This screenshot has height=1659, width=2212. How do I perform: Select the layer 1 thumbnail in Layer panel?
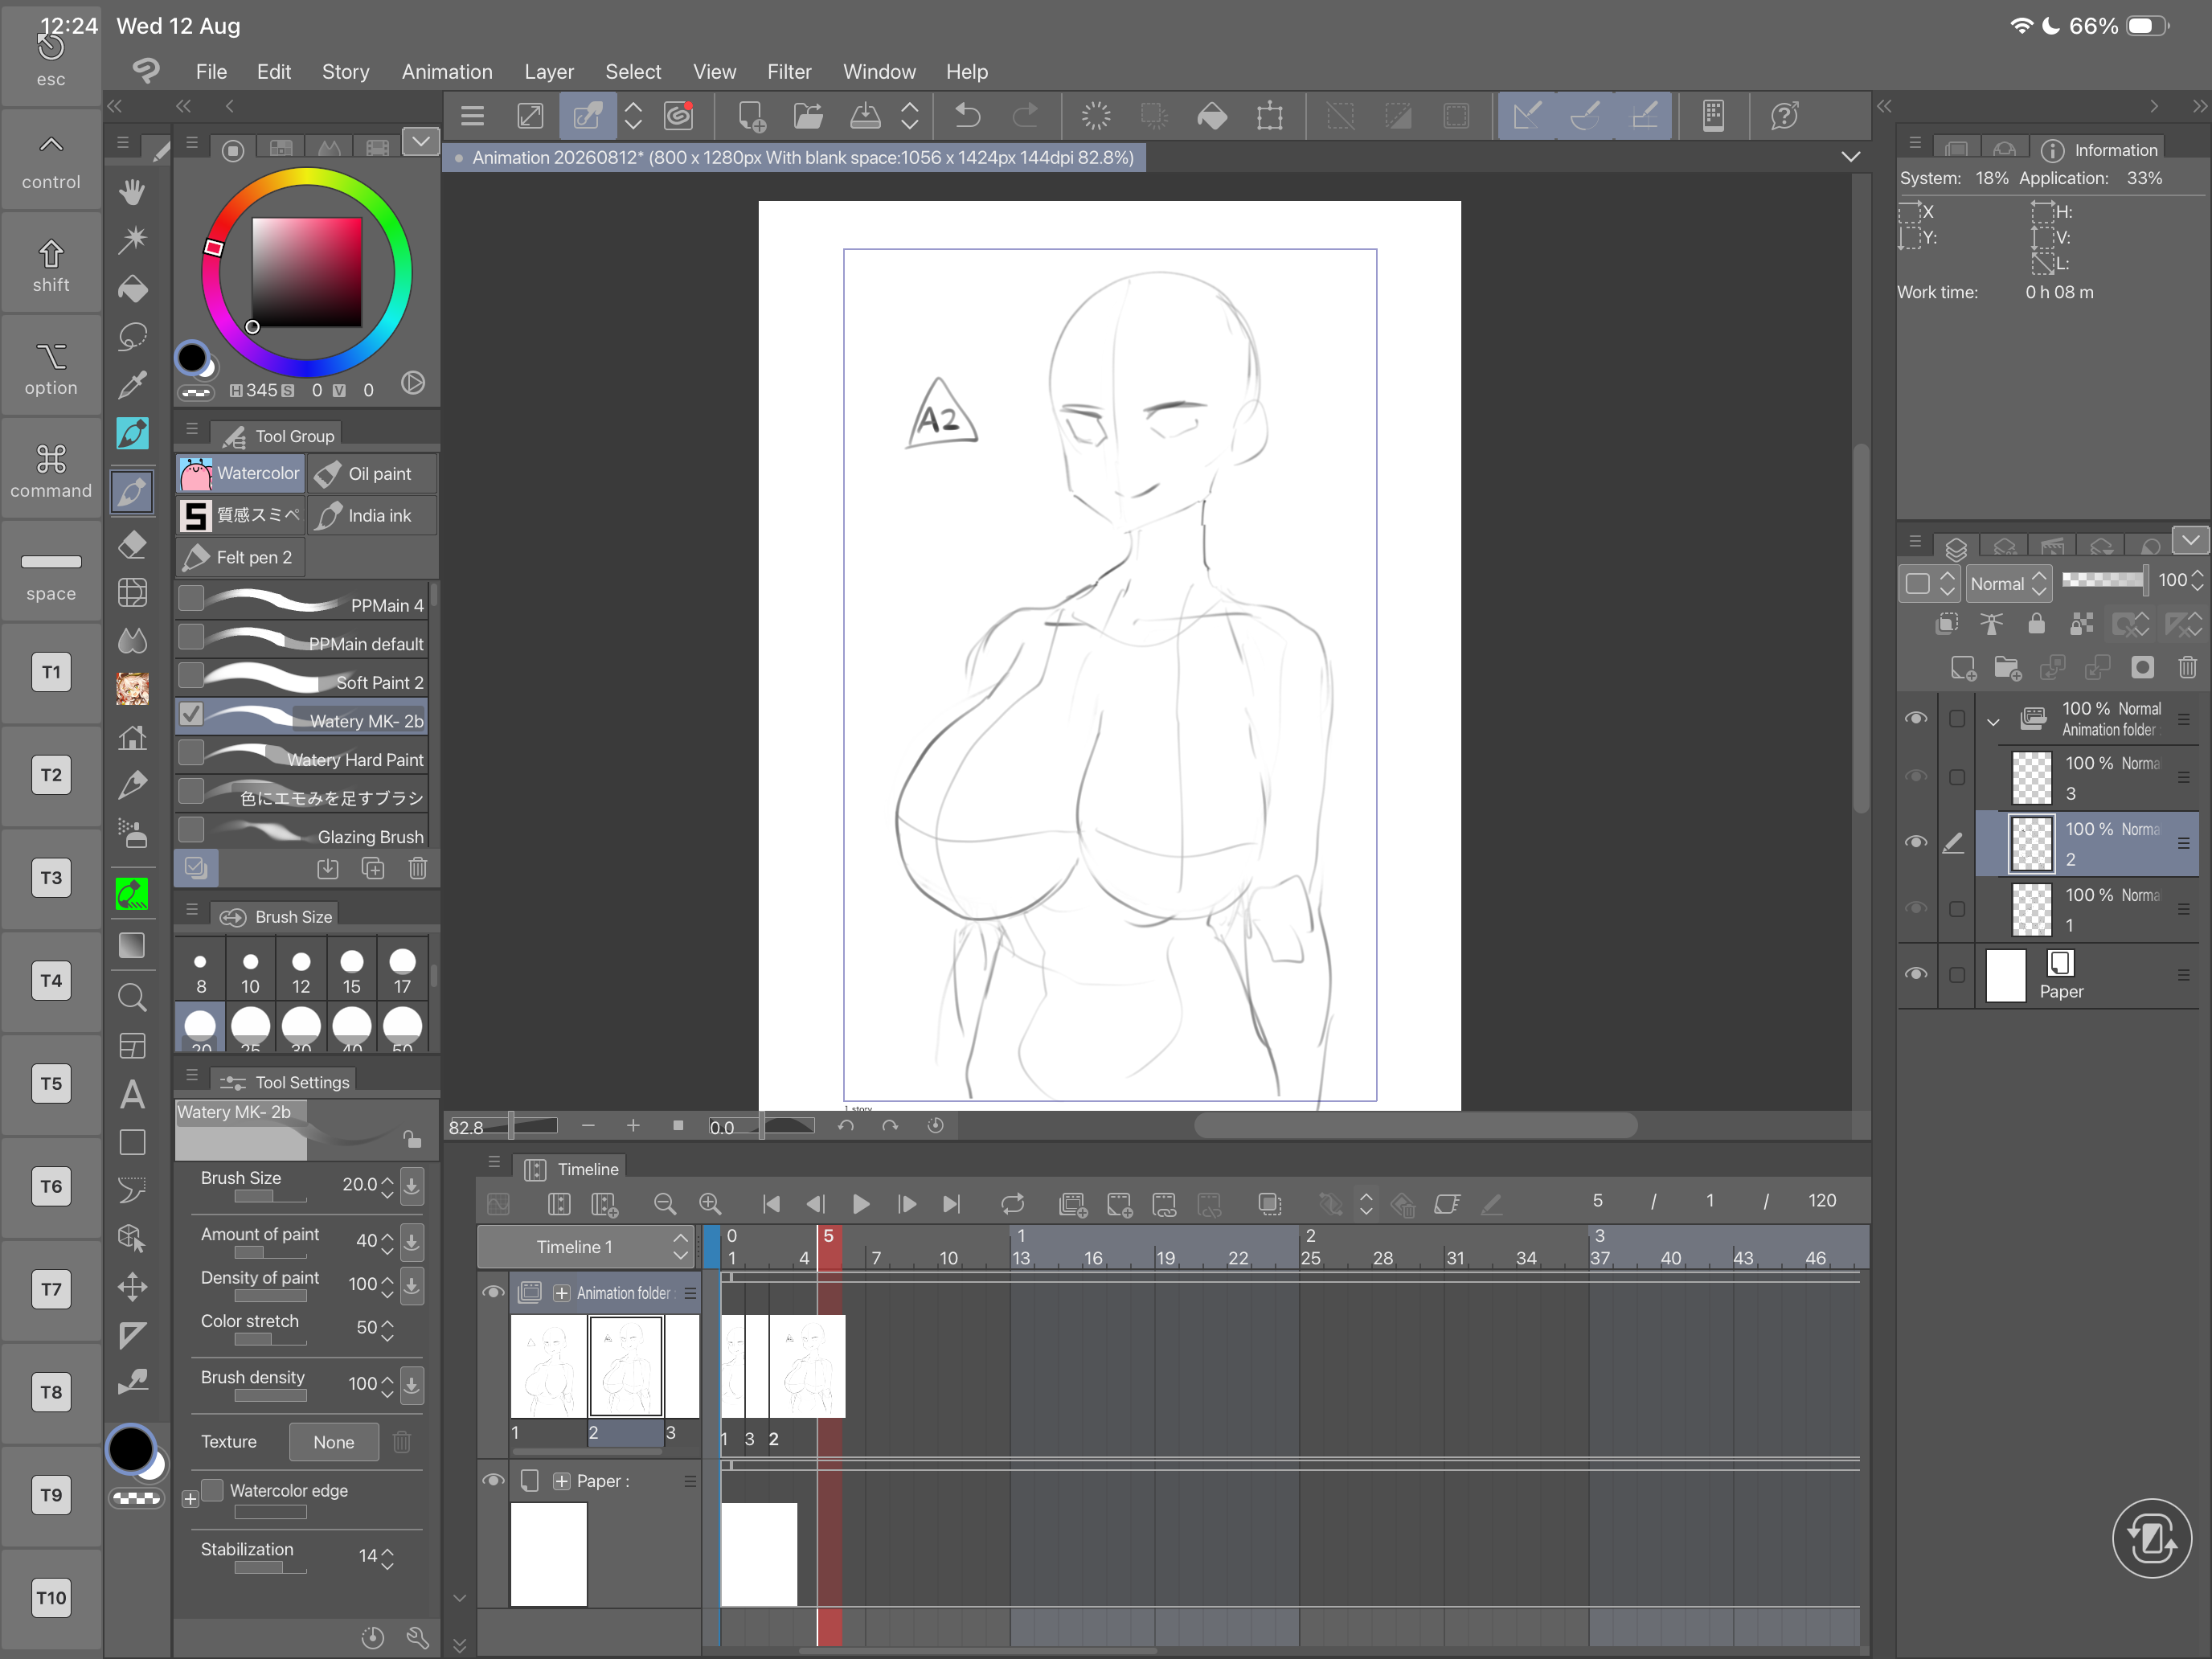(x=2031, y=909)
